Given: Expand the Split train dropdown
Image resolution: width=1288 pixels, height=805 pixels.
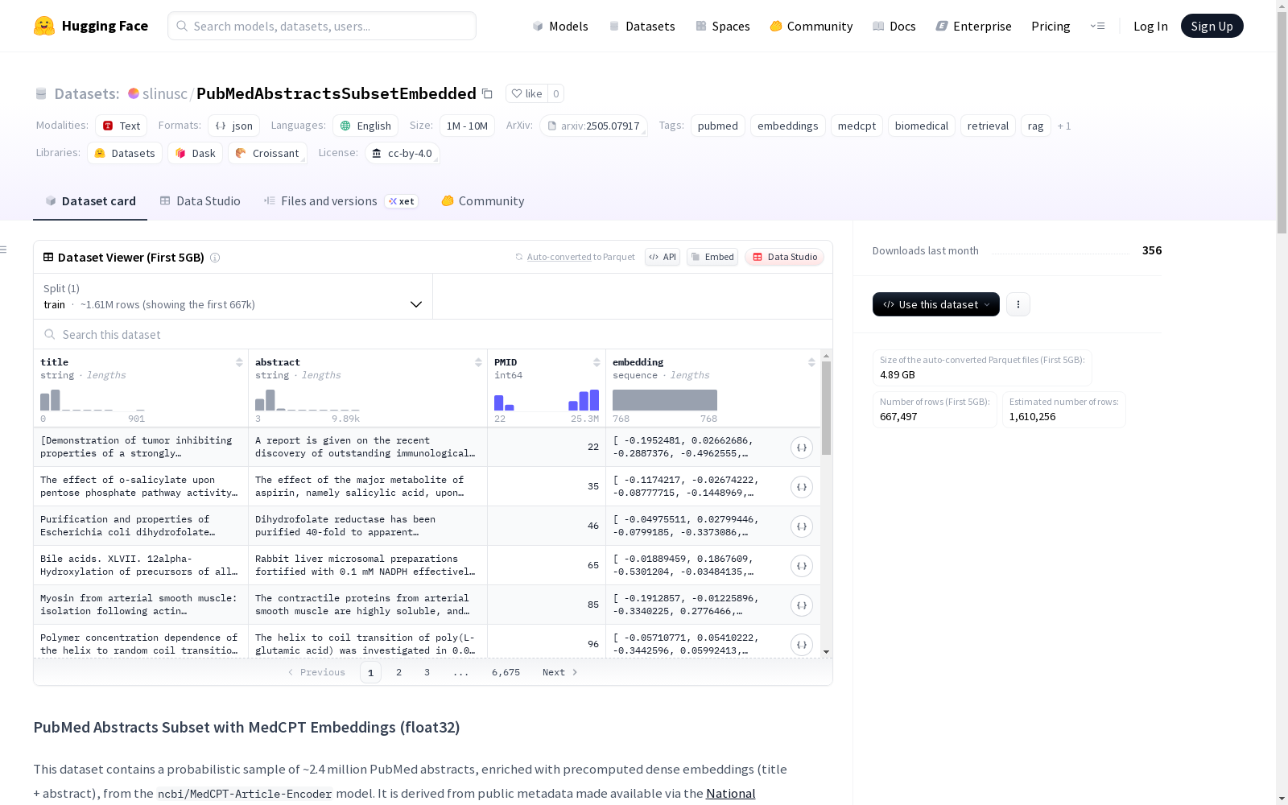Looking at the screenshot, I should click(233, 296).
